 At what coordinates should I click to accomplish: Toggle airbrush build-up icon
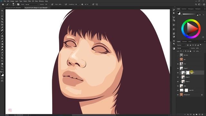pos(66,4)
